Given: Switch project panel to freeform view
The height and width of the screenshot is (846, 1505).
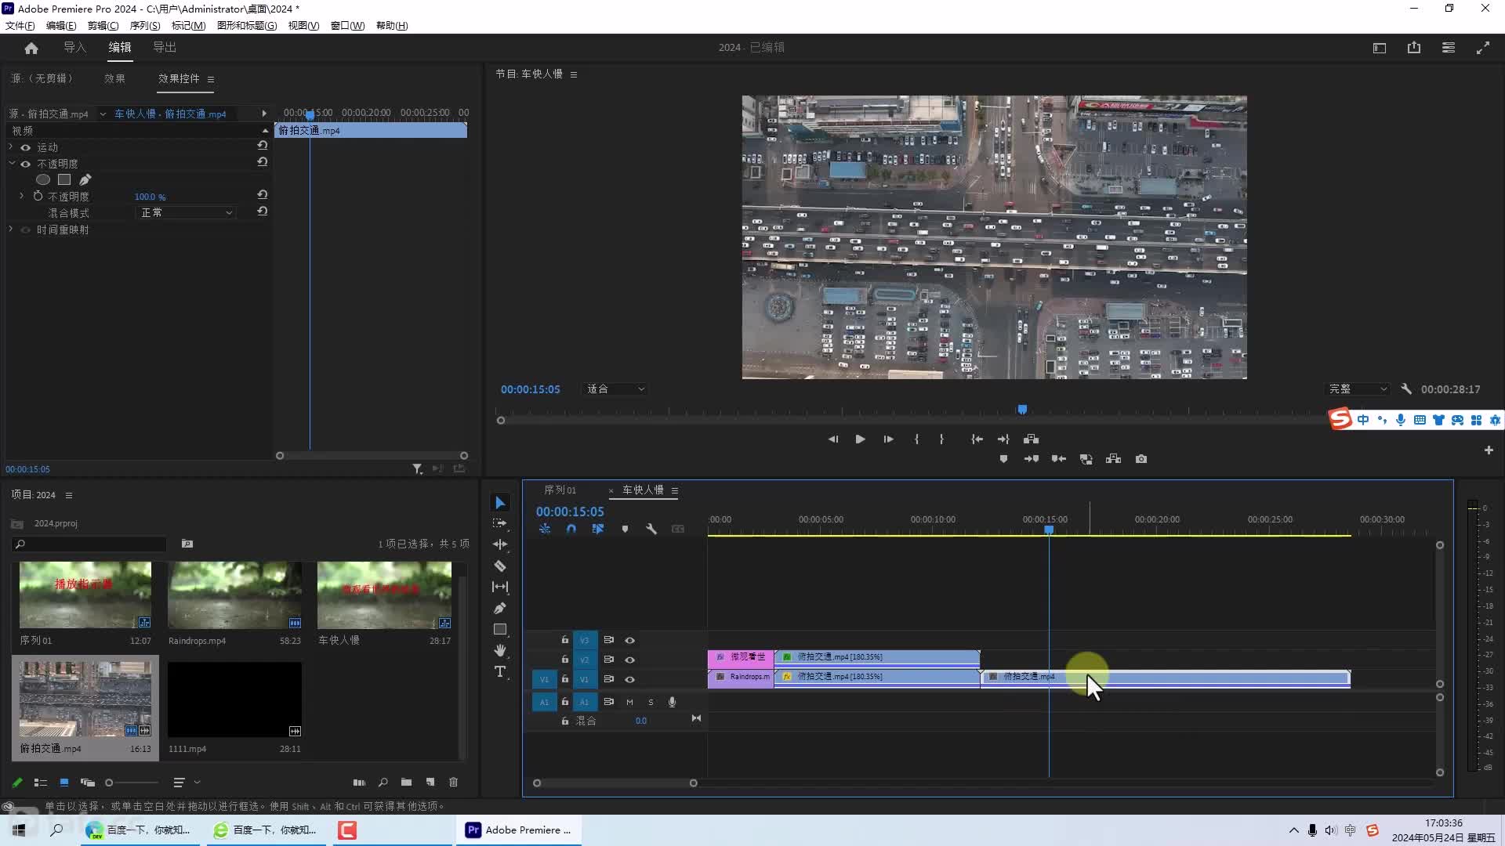Looking at the screenshot, I should point(88,783).
